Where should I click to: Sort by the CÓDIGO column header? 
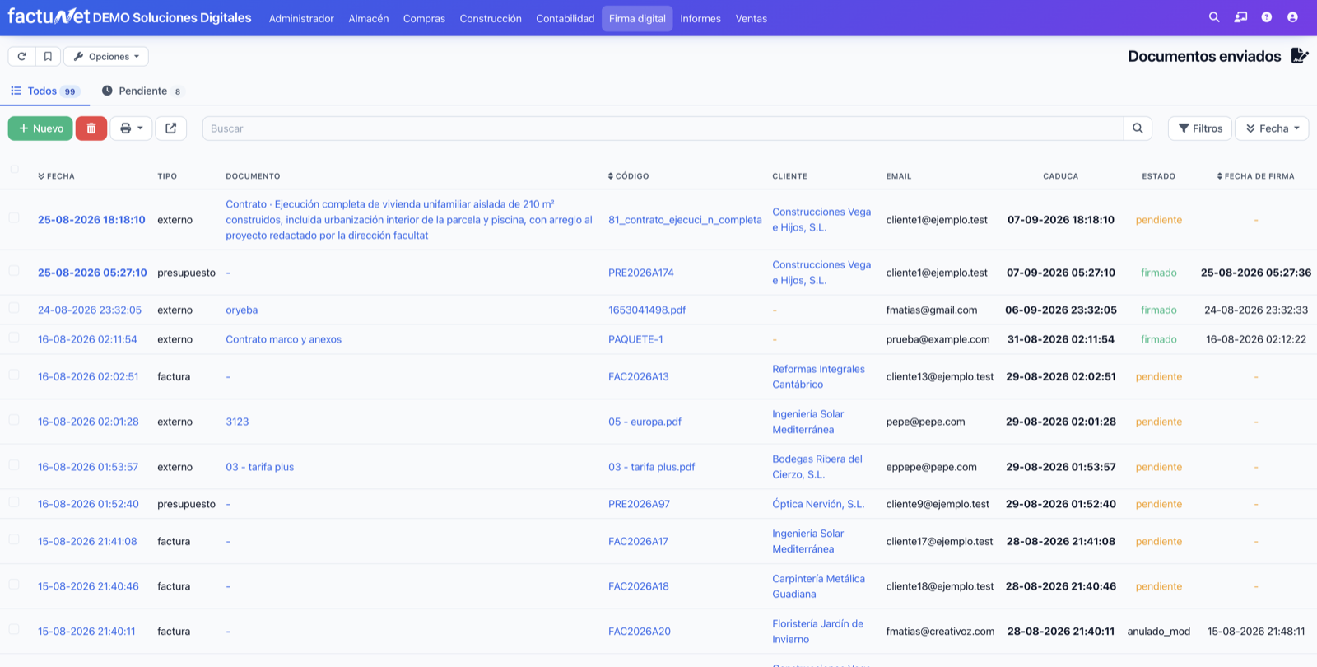click(629, 176)
